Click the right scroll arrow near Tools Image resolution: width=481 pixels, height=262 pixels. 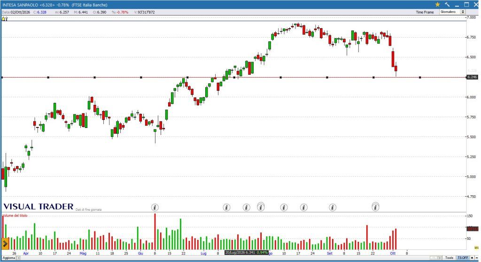(x=440, y=258)
